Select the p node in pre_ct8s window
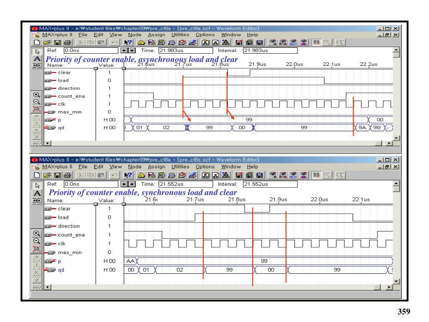429x322 pixels. (x=59, y=261)
